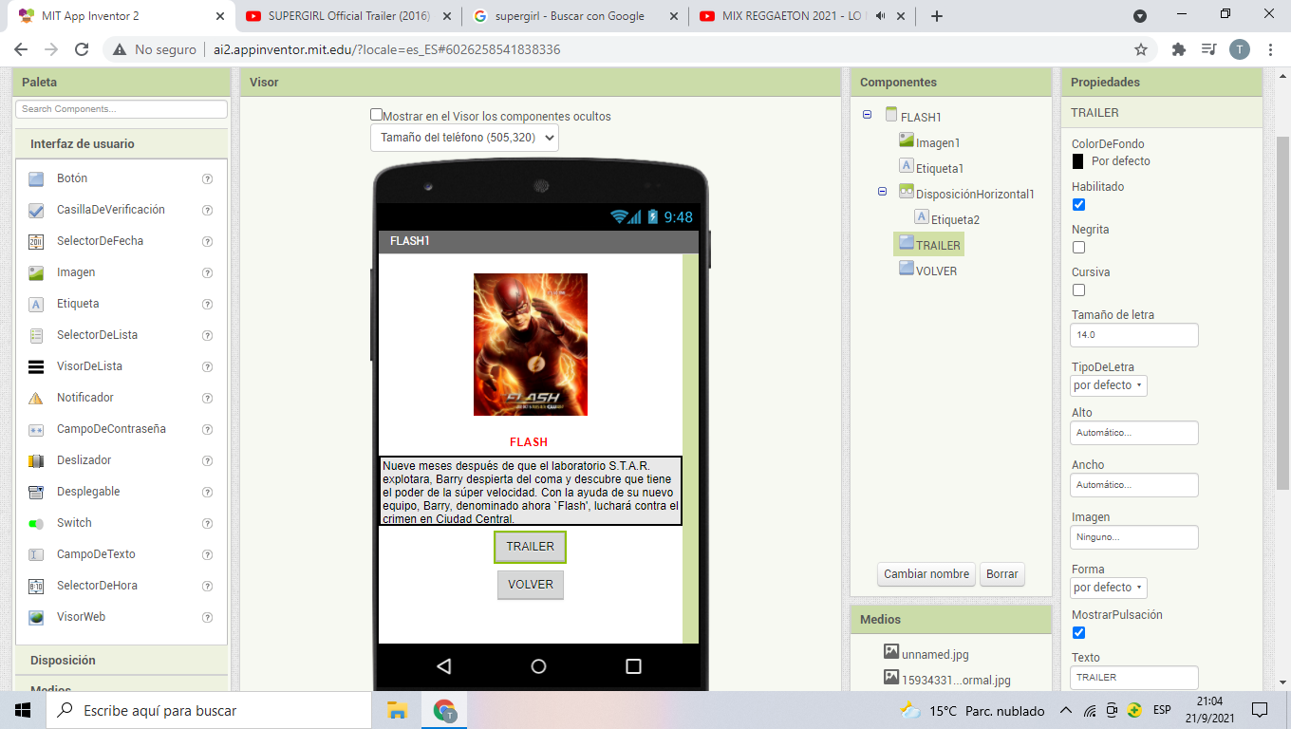The image size is (1291, 729).
Task: Click the Borrar button
Action: click(1002, 573)
